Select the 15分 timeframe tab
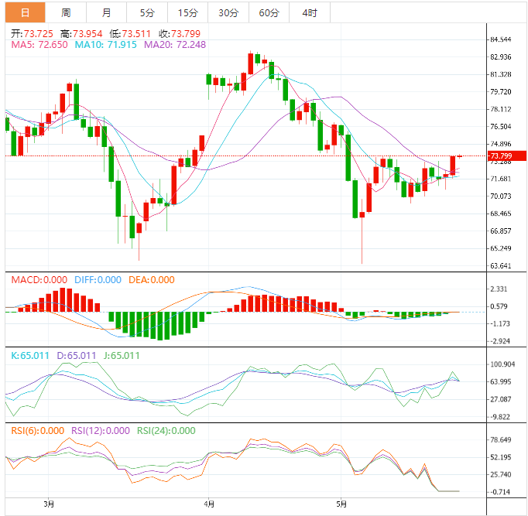 [x=187, y=12]
